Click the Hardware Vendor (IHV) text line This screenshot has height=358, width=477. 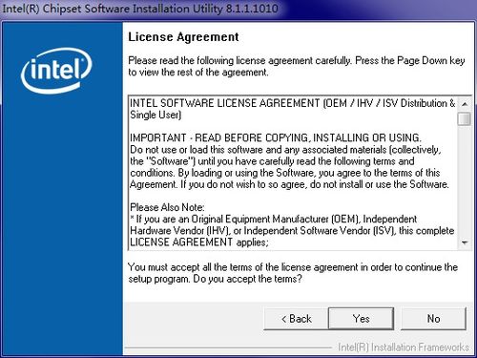pos(292,230)
